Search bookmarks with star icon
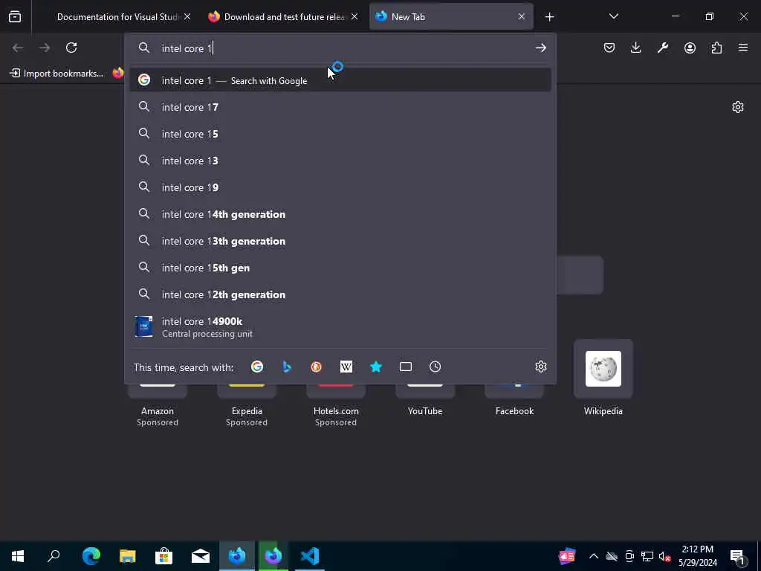The height and width of the screenshot is (571, 761). point(376,367)
